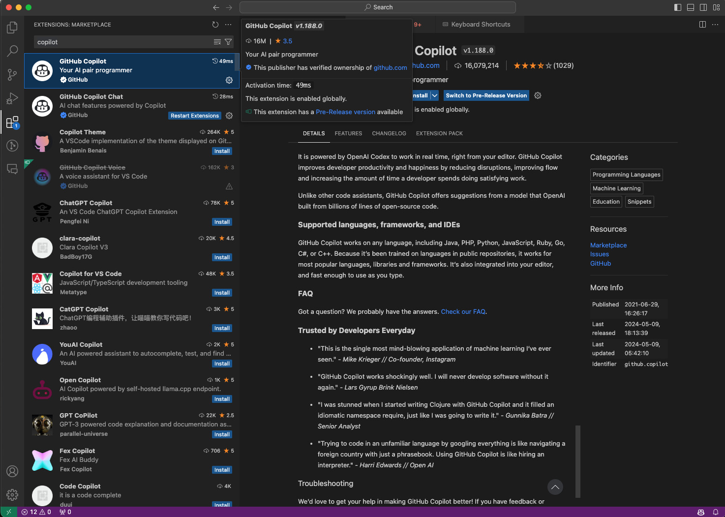This screenshot has height=517, width=725.
Task: Open the Install button dropdown arrow
Action: [x=436, y=95]
